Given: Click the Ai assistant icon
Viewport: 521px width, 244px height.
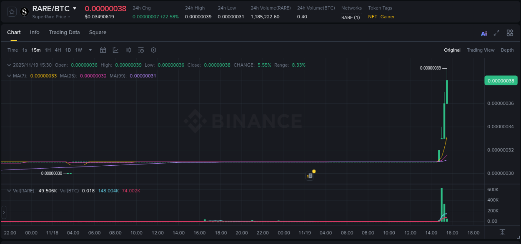Looking at the screenshot, I should [483, 32].
